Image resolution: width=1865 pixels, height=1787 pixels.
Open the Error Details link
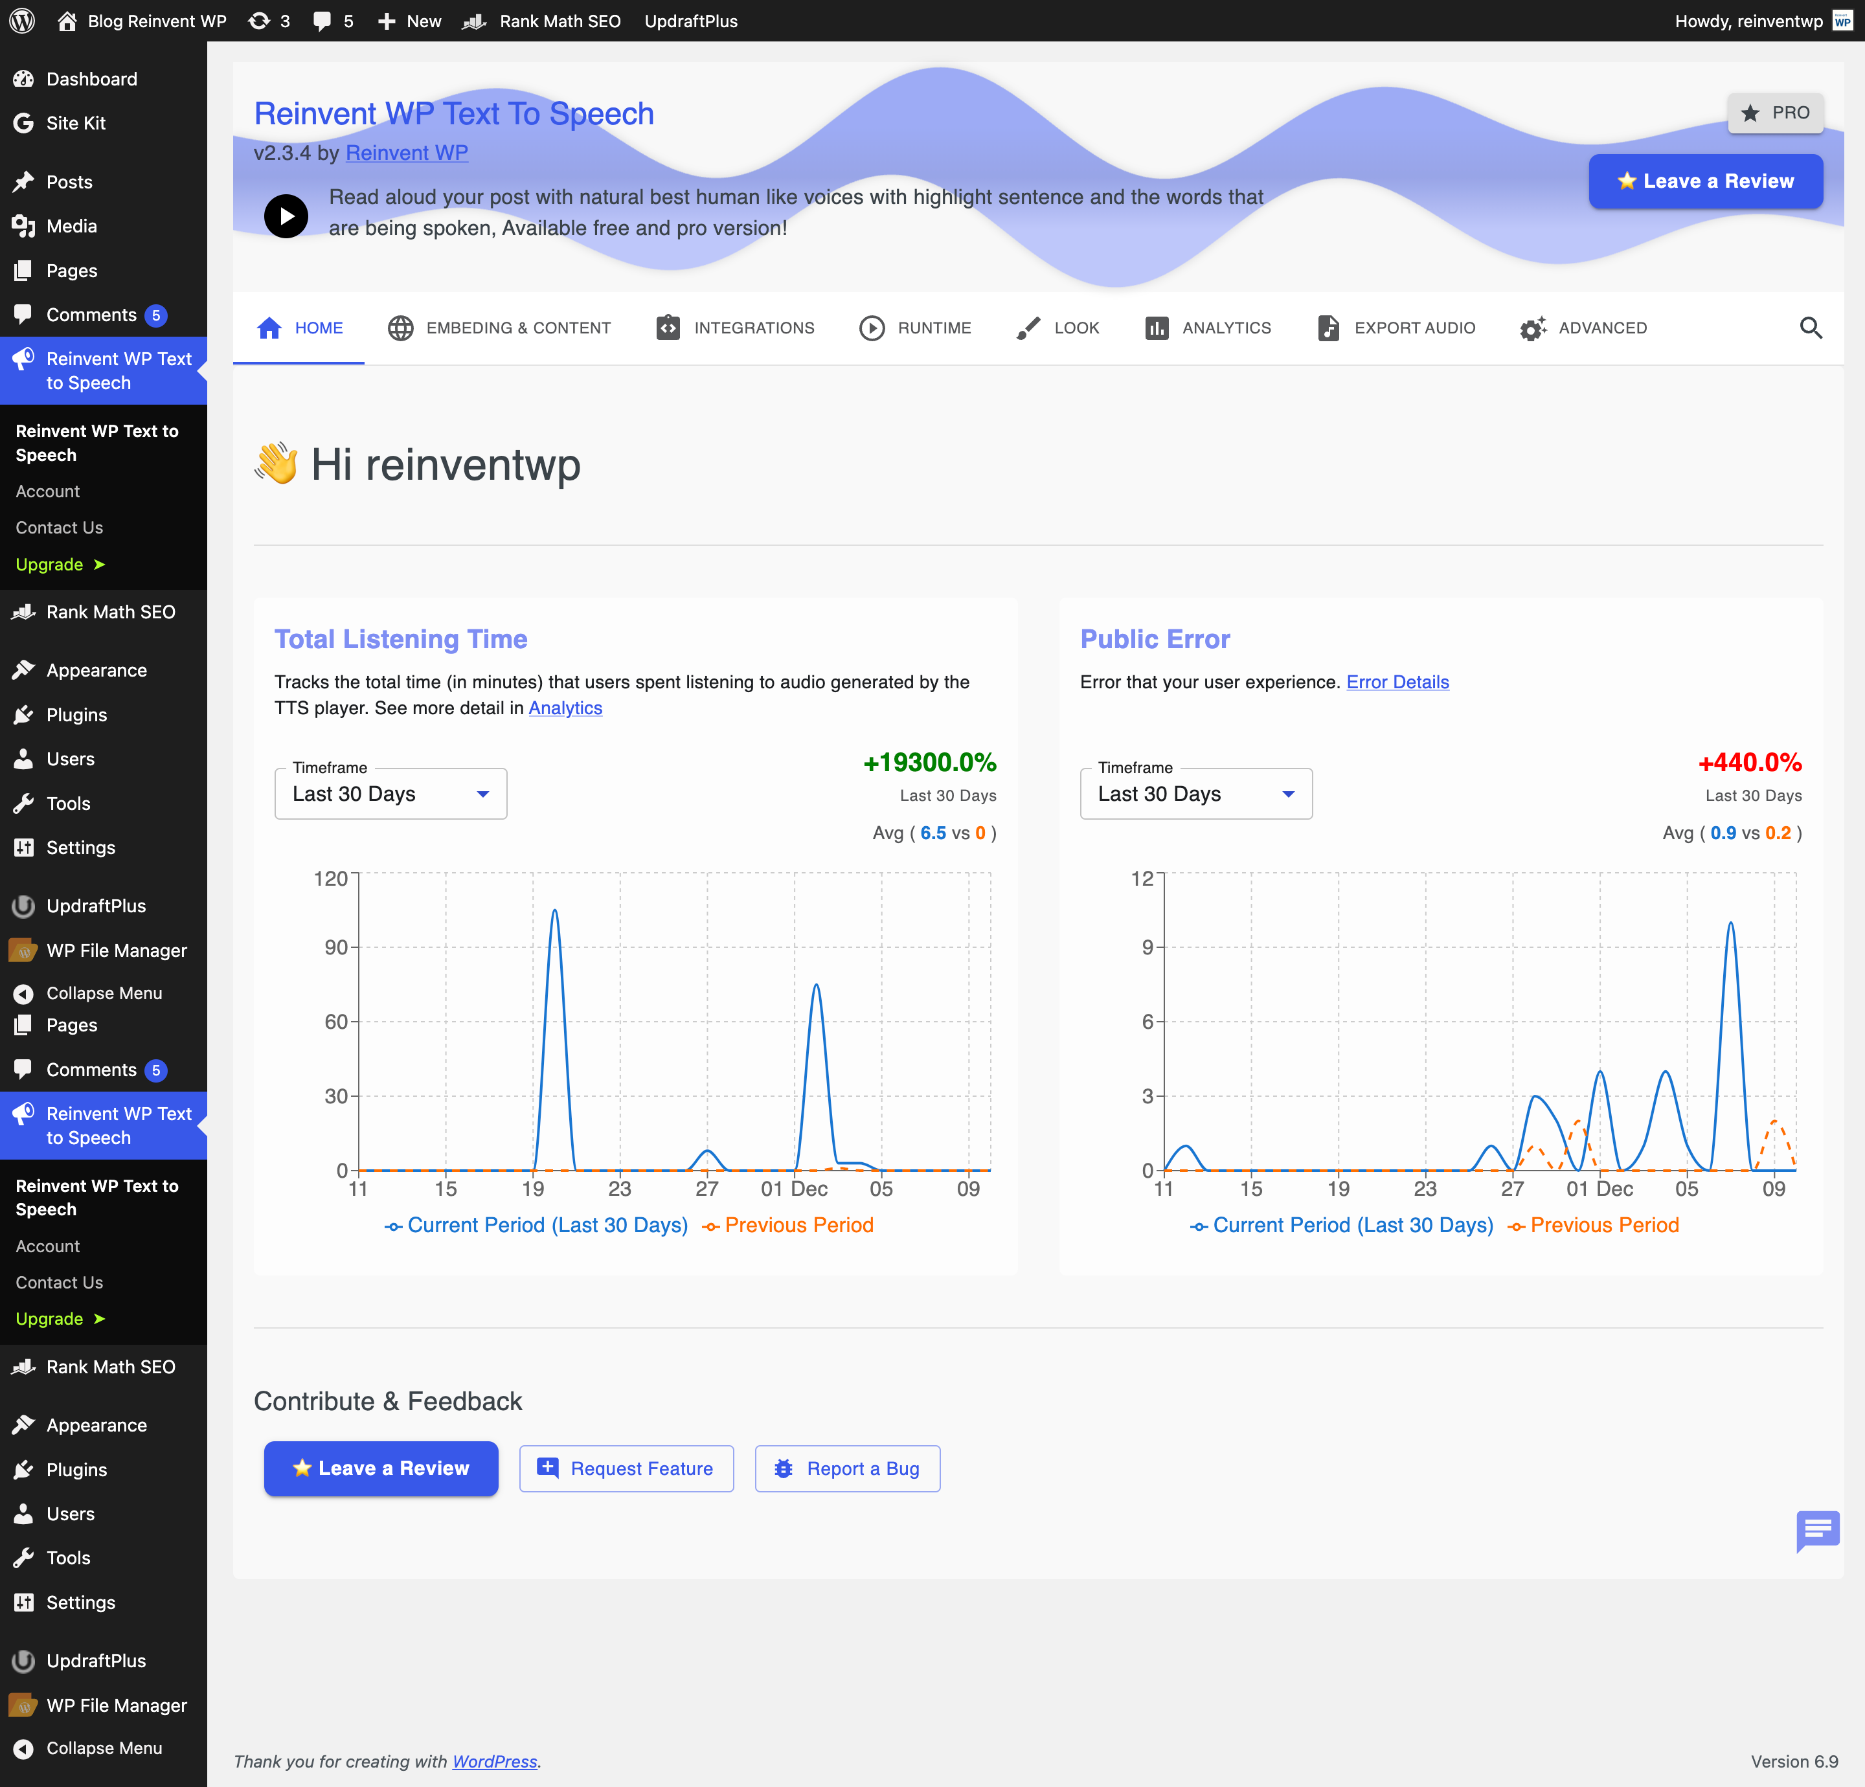click(x=1397, y=682)
